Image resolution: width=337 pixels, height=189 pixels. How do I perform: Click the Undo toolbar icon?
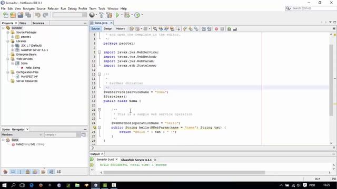click(x=38, y=15)
